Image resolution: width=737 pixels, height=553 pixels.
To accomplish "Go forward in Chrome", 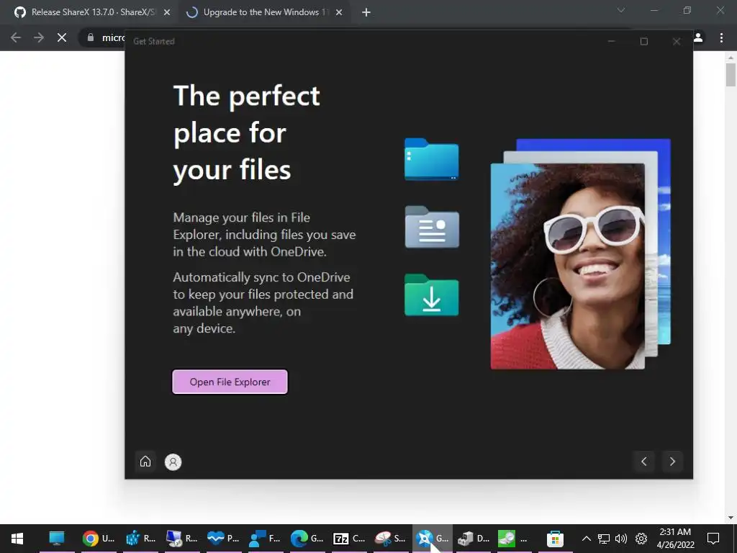I will (x=39, y=37).
